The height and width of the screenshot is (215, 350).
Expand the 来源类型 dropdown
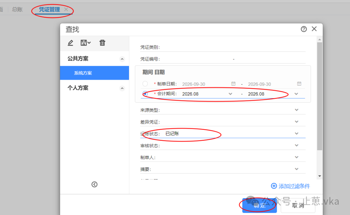[x=297, y=110]
